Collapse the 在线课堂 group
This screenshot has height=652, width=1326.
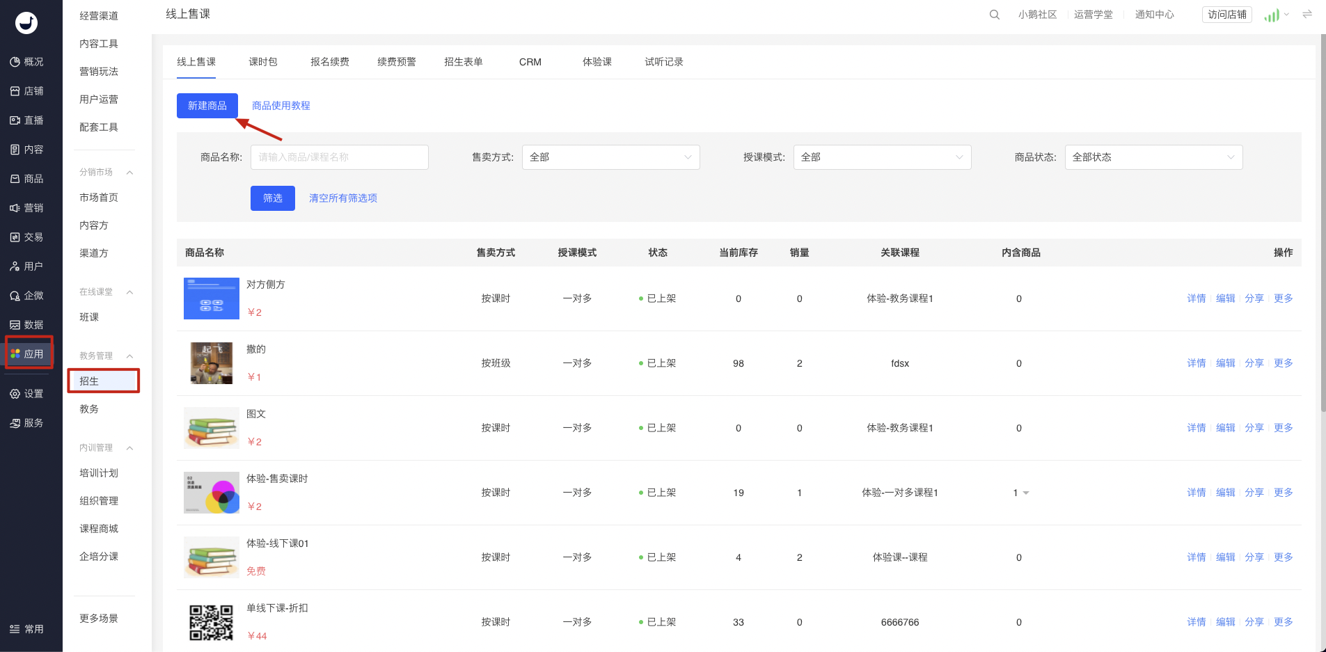tap(129, 292)
